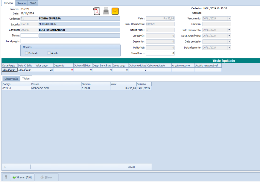
Task: Click the printer icon
Action: (106, 11)
